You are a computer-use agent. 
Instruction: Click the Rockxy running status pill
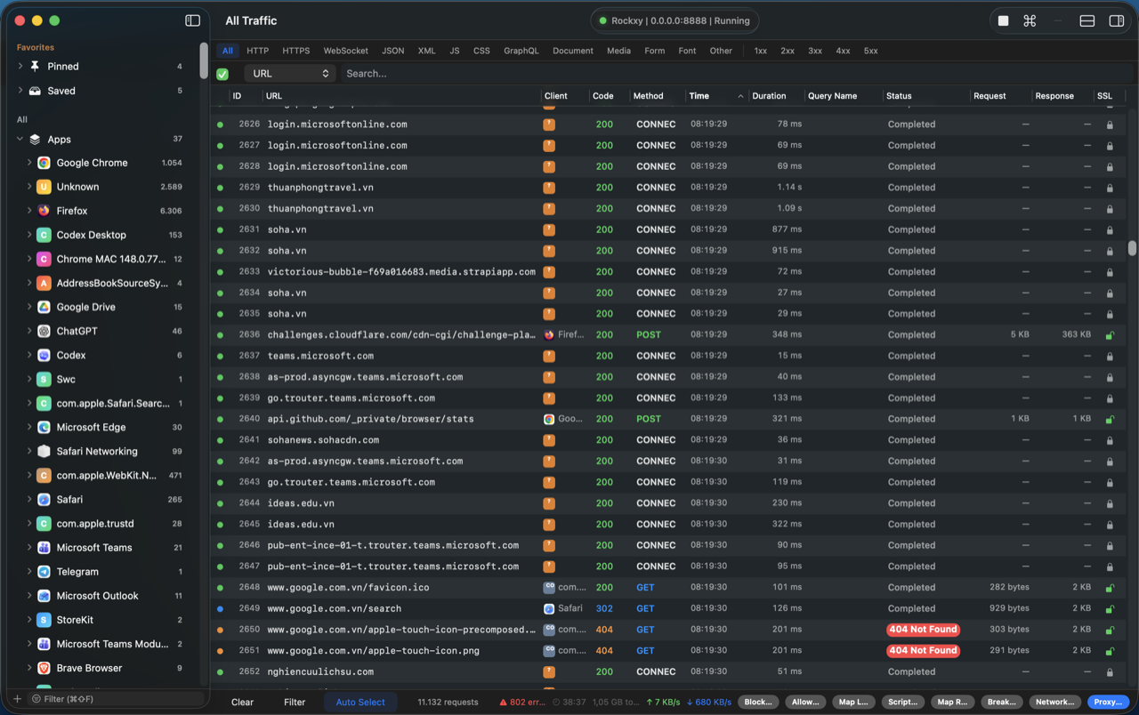click(676, 20)
